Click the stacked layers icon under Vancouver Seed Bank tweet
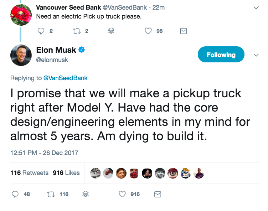This screenshot has width=268, height=211. [111, 31]
